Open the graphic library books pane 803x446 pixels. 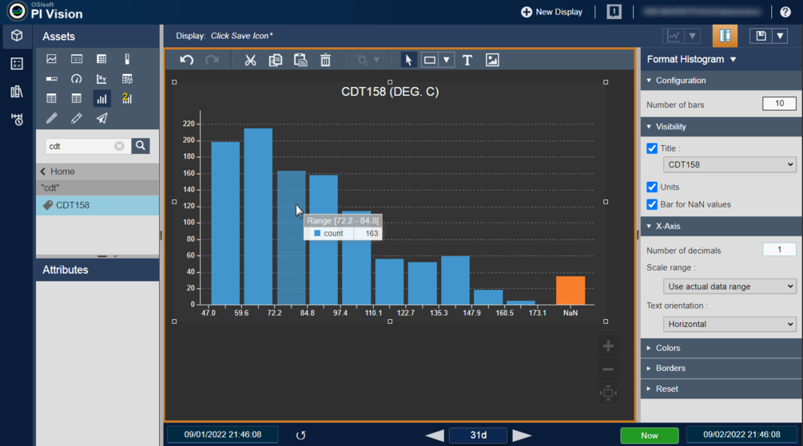tap(17, 92)
